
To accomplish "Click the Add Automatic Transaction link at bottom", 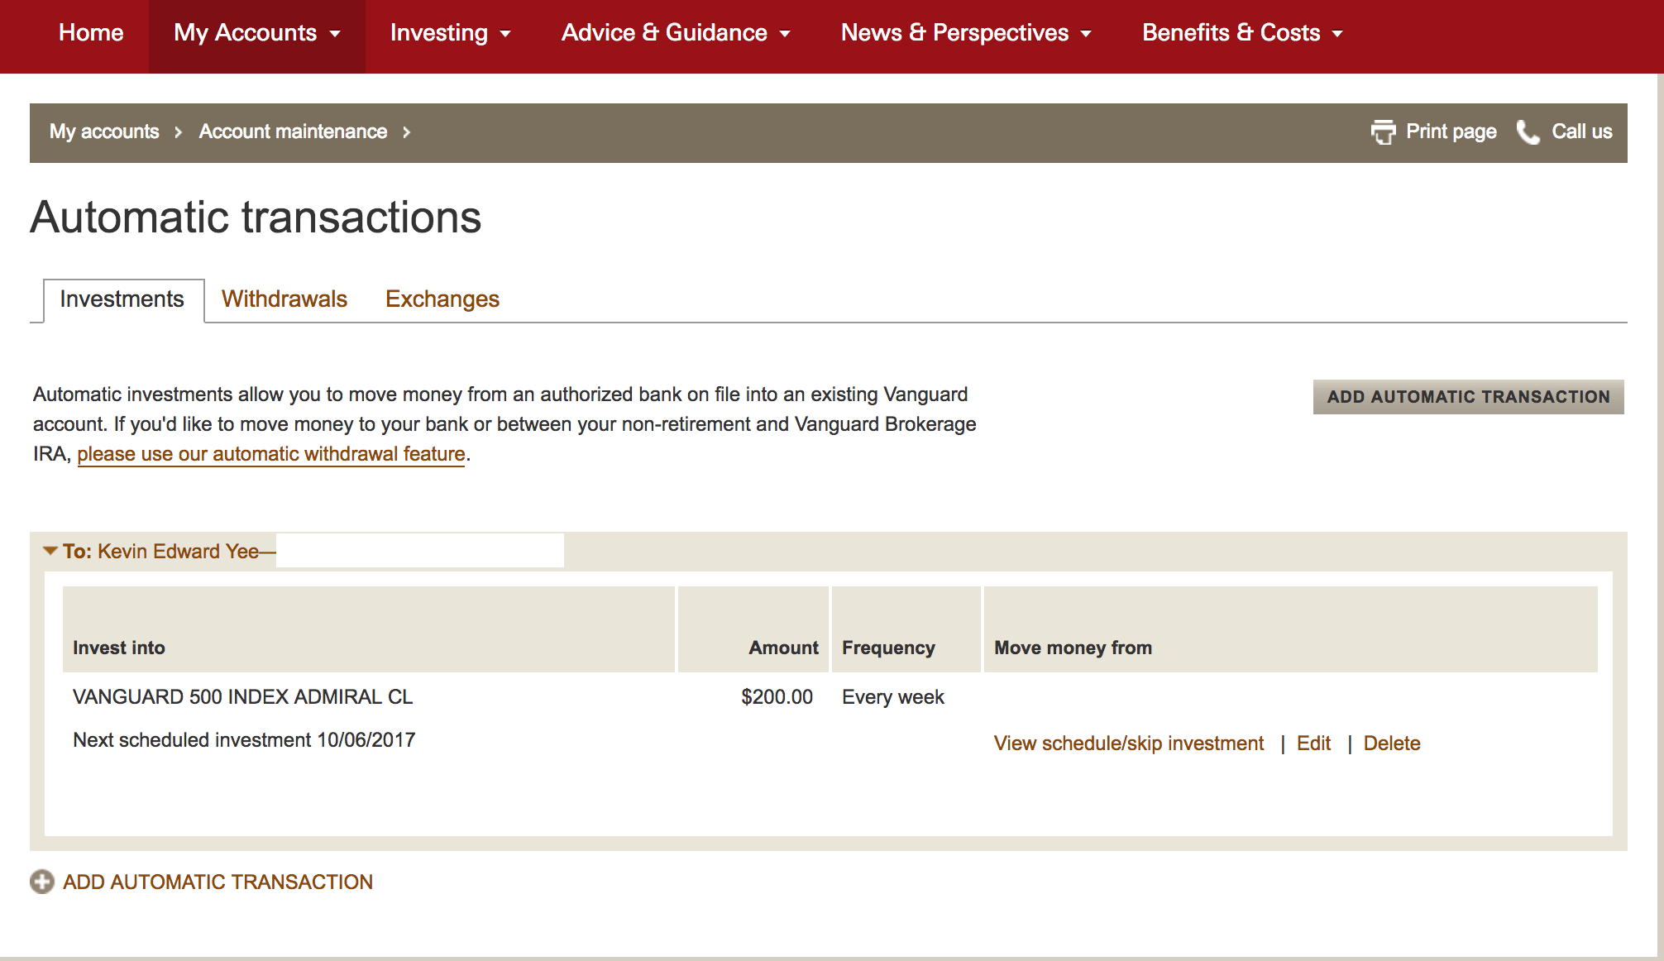I will coord(218,882).
